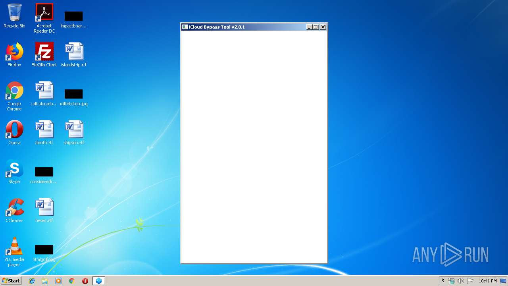The image size is (508, 286).
Task: Open Internet Explorer from taskbar
Action: click(x=32, y=281)
